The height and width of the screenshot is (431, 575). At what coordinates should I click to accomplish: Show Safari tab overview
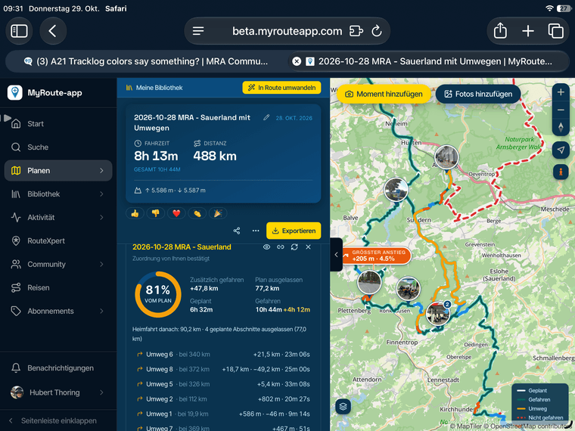tap(555, 31)
